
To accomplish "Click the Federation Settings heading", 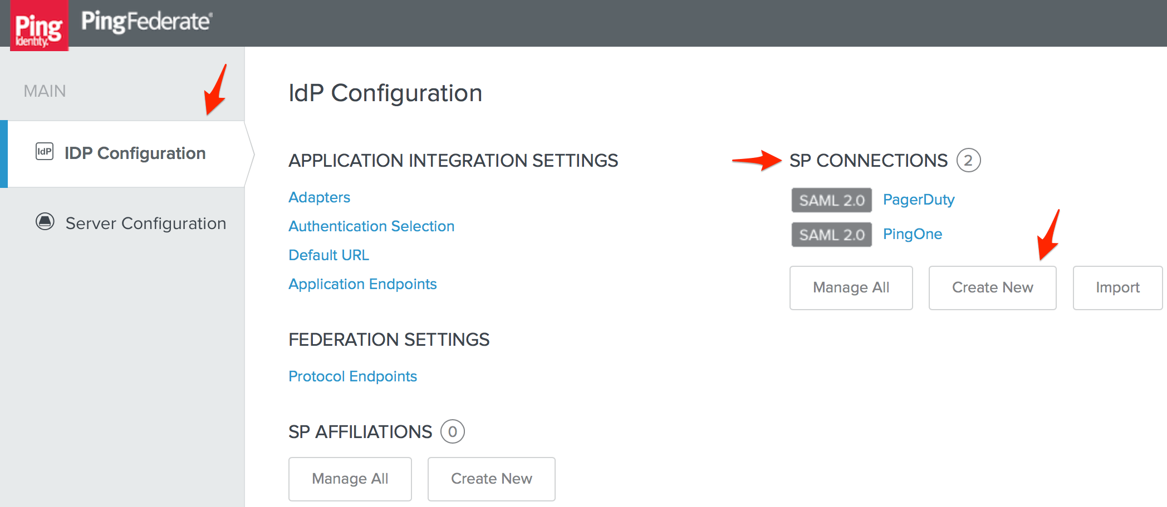I will point(389,340).
